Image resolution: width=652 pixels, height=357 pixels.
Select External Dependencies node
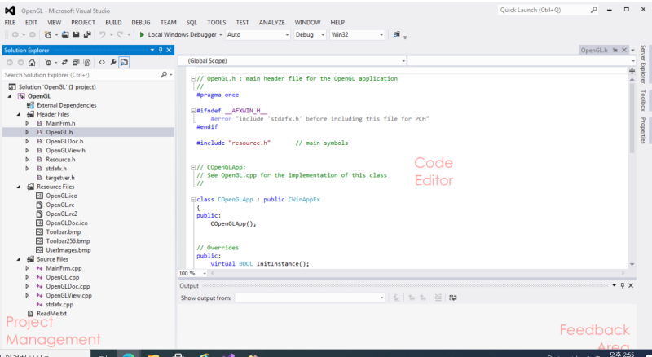point(67,105)
